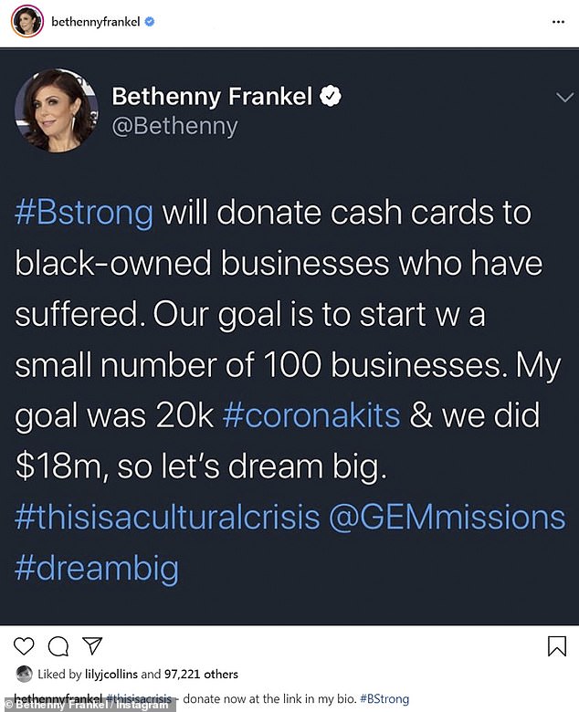Open the @Bethenny handle in the tweet
The image size is (579, 712).
(x=174, y=127)
